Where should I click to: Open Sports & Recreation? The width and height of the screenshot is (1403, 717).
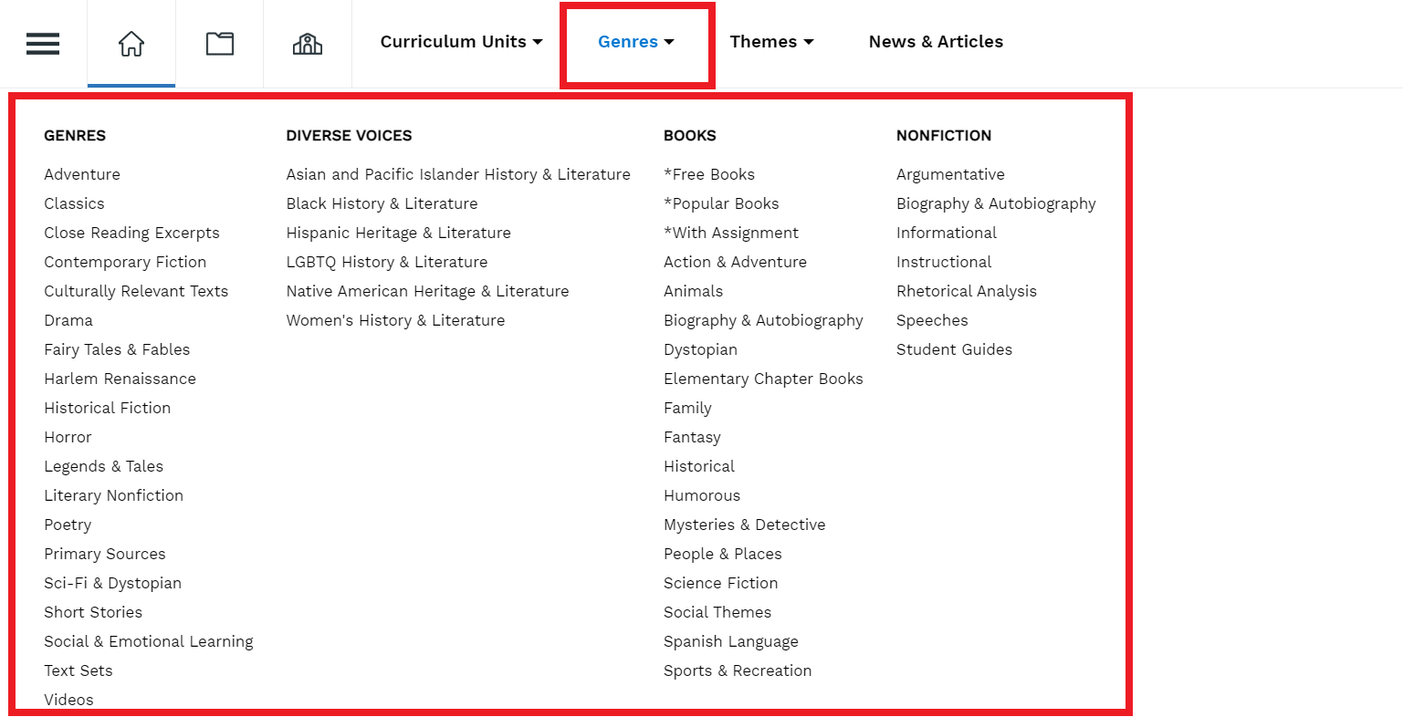click(738, 670)
